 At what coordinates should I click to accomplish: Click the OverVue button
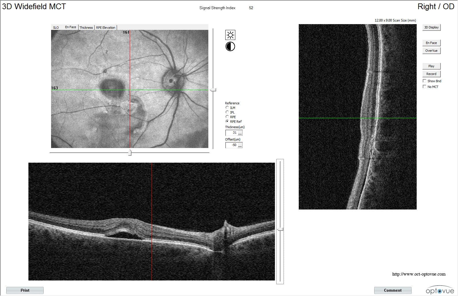coord(431,51)
